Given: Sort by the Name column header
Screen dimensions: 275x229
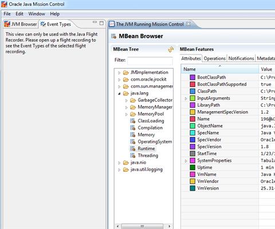Looking at the screenshot, I should point(219,69).
